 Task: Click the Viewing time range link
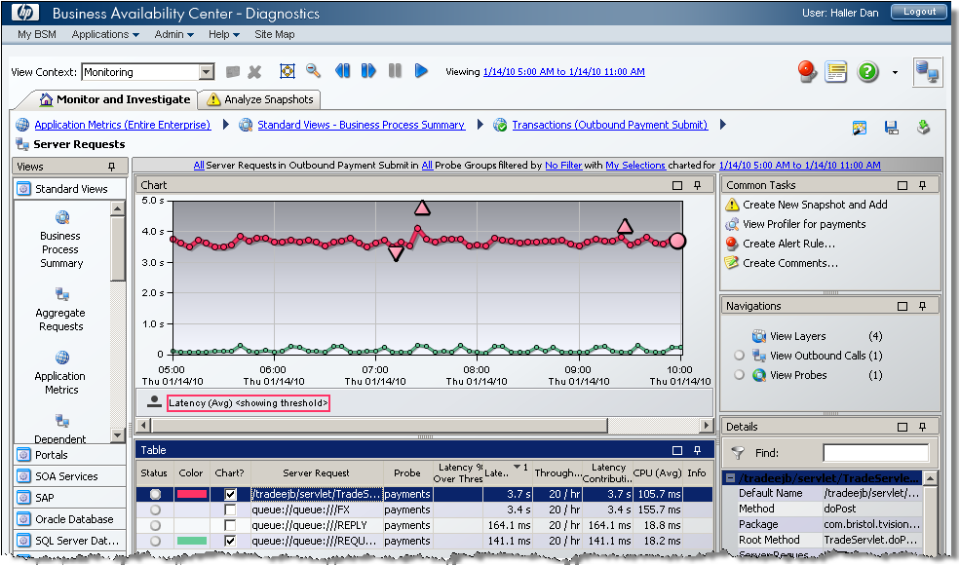pyautogui.click(x=564, y=71)
